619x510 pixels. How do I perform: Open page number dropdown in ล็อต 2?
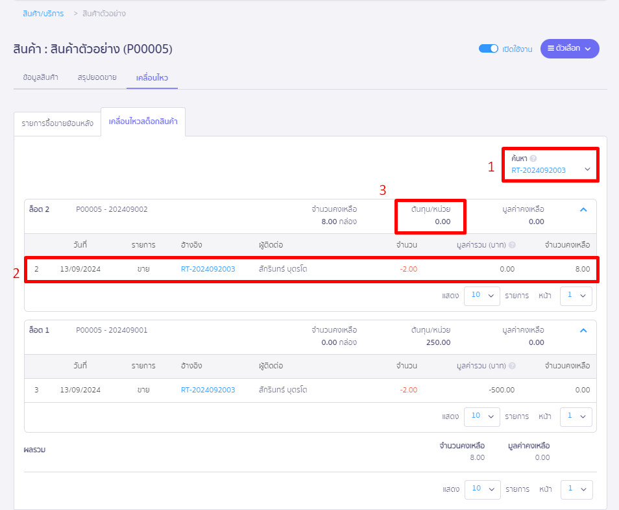(x=576, y=296)
